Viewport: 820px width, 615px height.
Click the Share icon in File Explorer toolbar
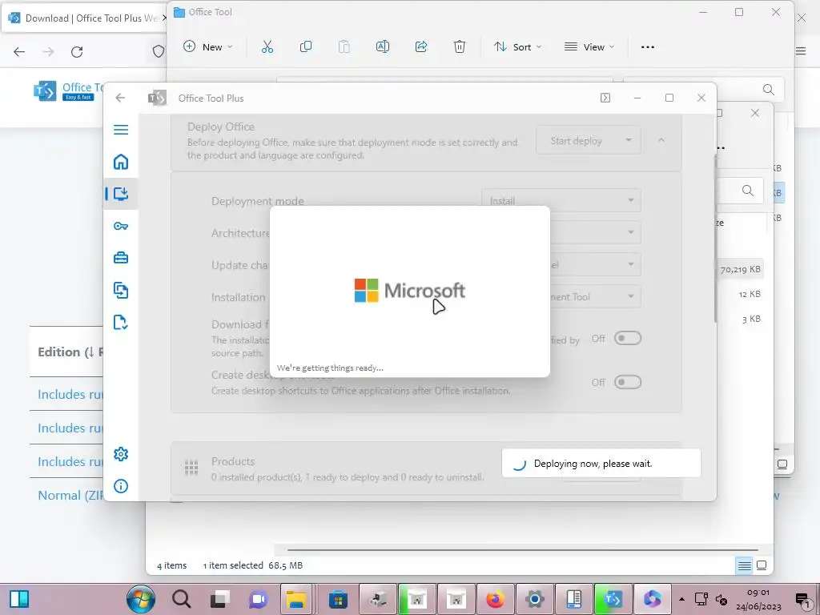point(421,47)
